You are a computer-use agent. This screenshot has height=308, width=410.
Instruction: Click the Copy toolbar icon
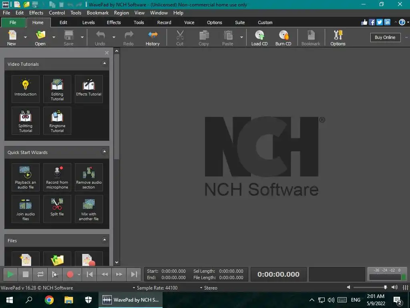click(204, 38)
